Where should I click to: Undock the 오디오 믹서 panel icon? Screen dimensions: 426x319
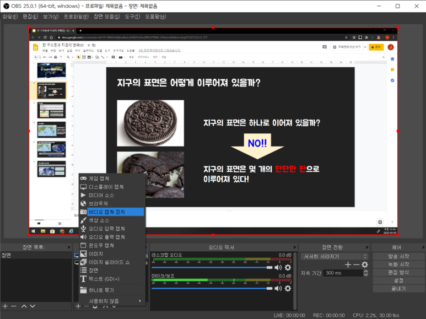pyautogui.click(x=294, y=247)
